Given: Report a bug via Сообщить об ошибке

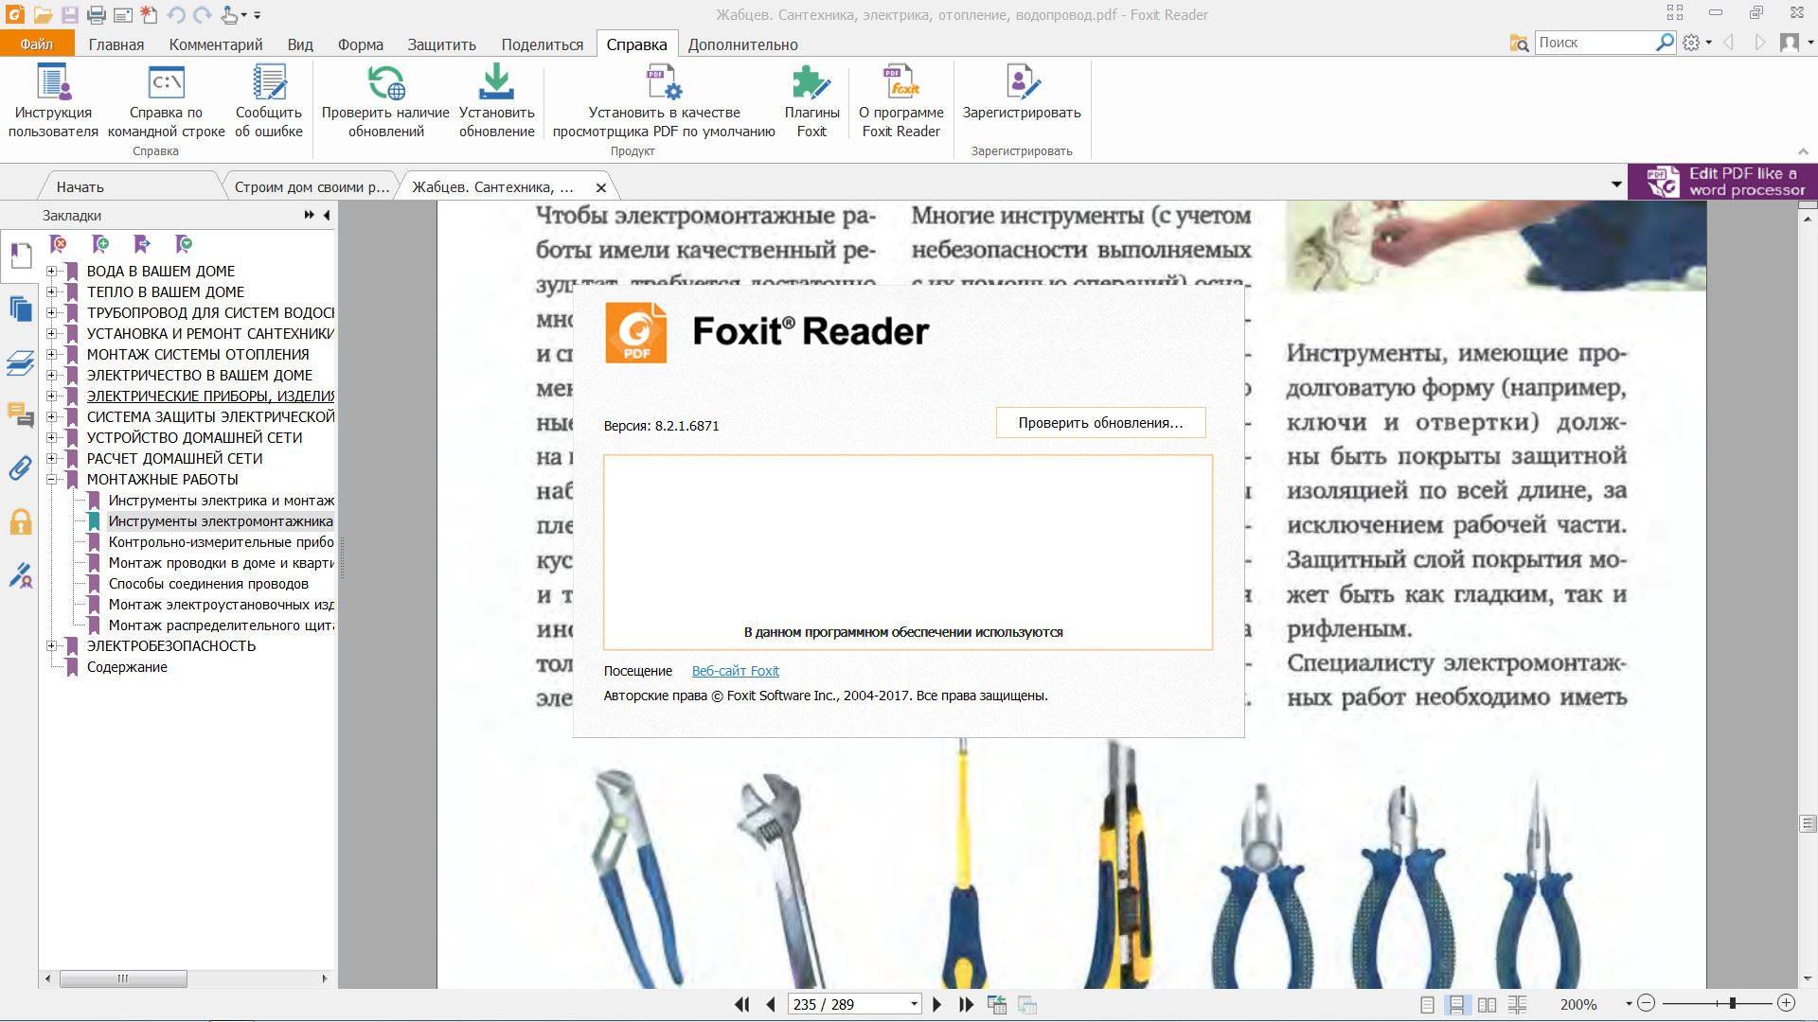Looking at the screenshot, I should click(269, 101).
